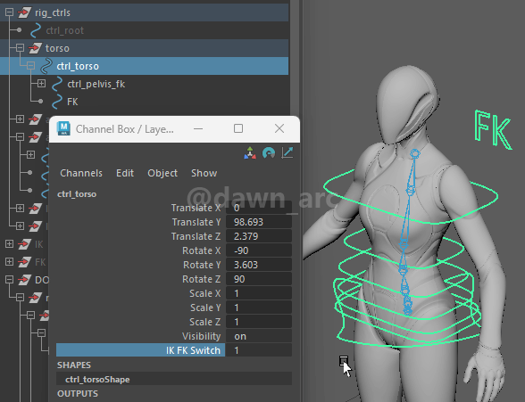
Task: Select rig_ctrls in the outliner
Action: click(53, 12)
